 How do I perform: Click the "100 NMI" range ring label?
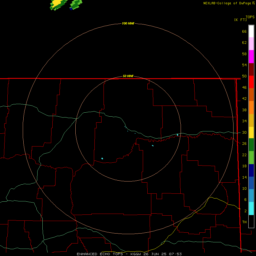point(128,23)
